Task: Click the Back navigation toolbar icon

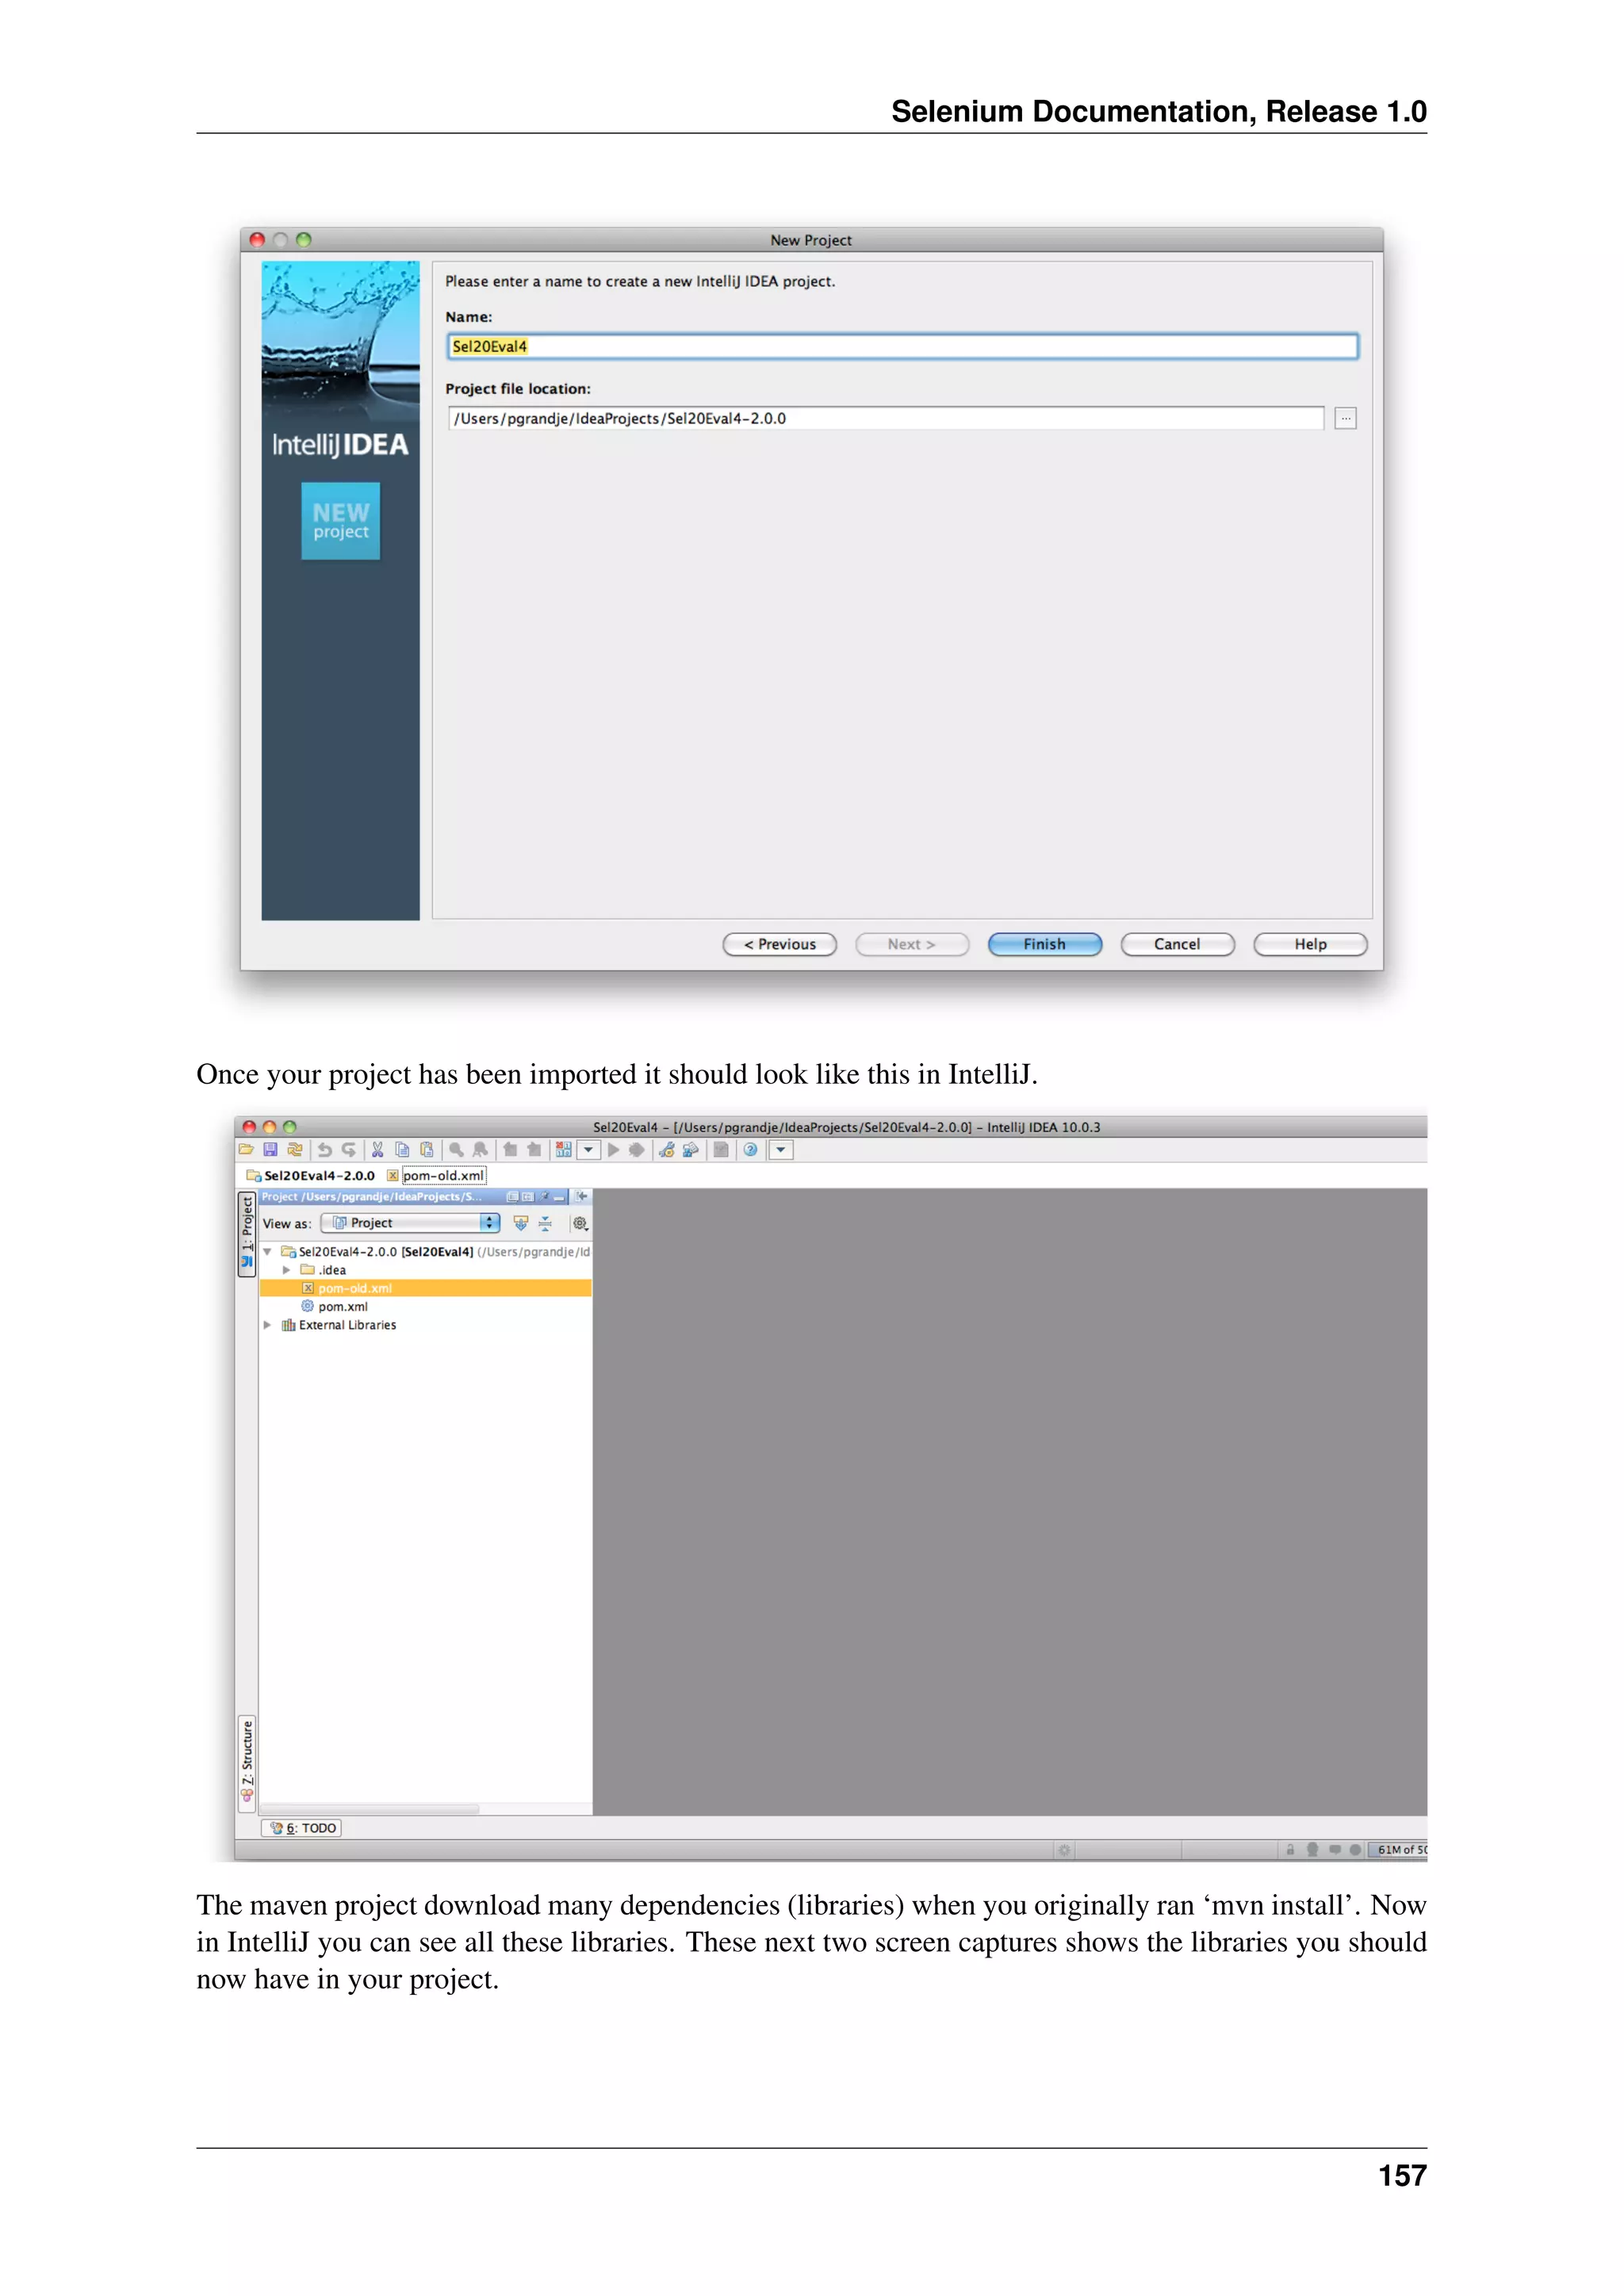Action: 510,1150
